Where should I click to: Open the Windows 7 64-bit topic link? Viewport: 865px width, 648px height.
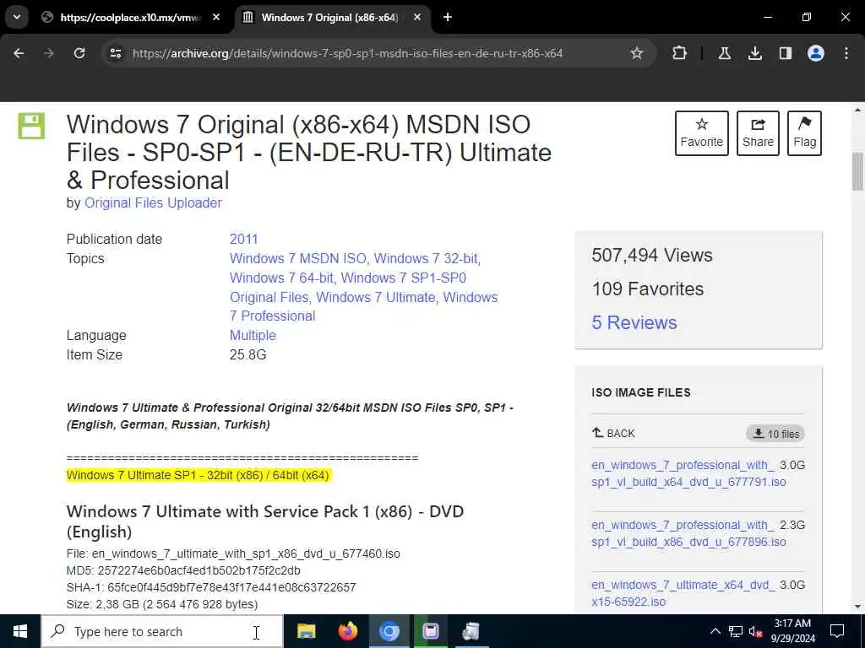[281, 278]
